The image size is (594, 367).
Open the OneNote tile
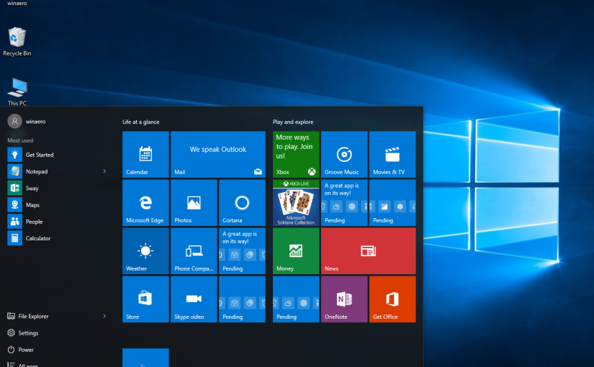pyautogui.click(x=344, y=299)
